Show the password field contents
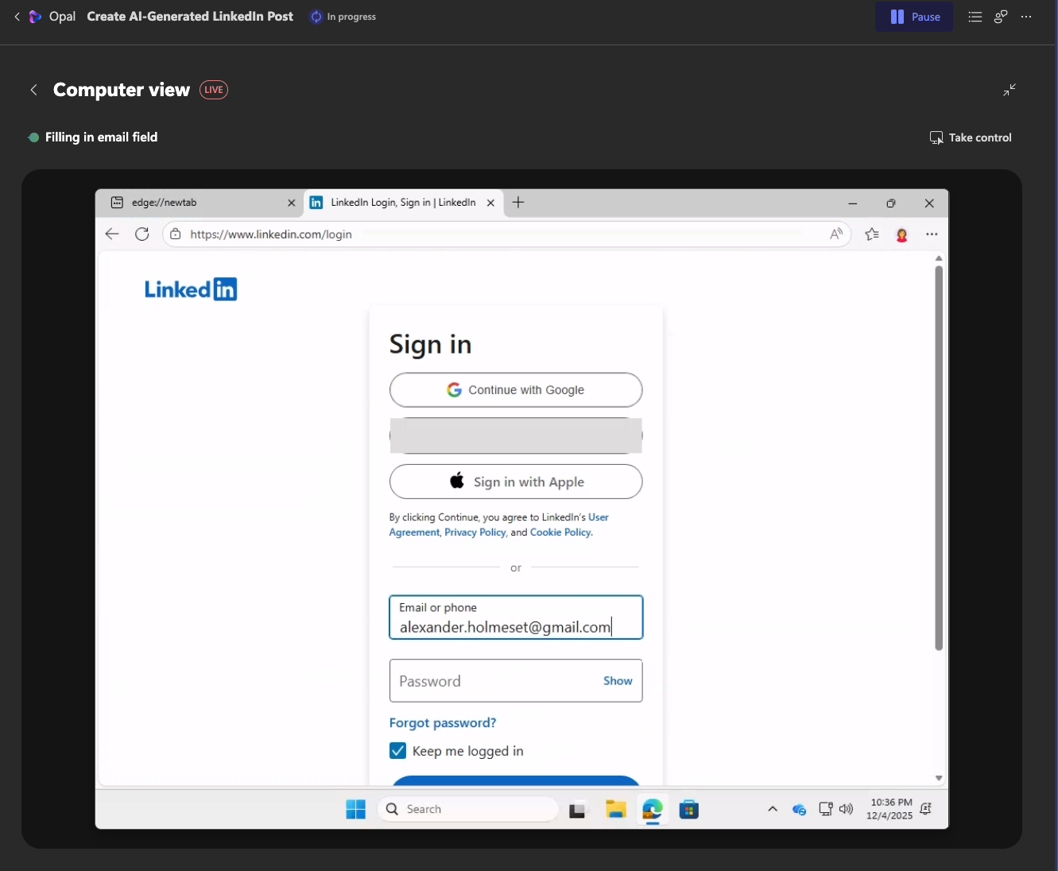 (618, 681)
